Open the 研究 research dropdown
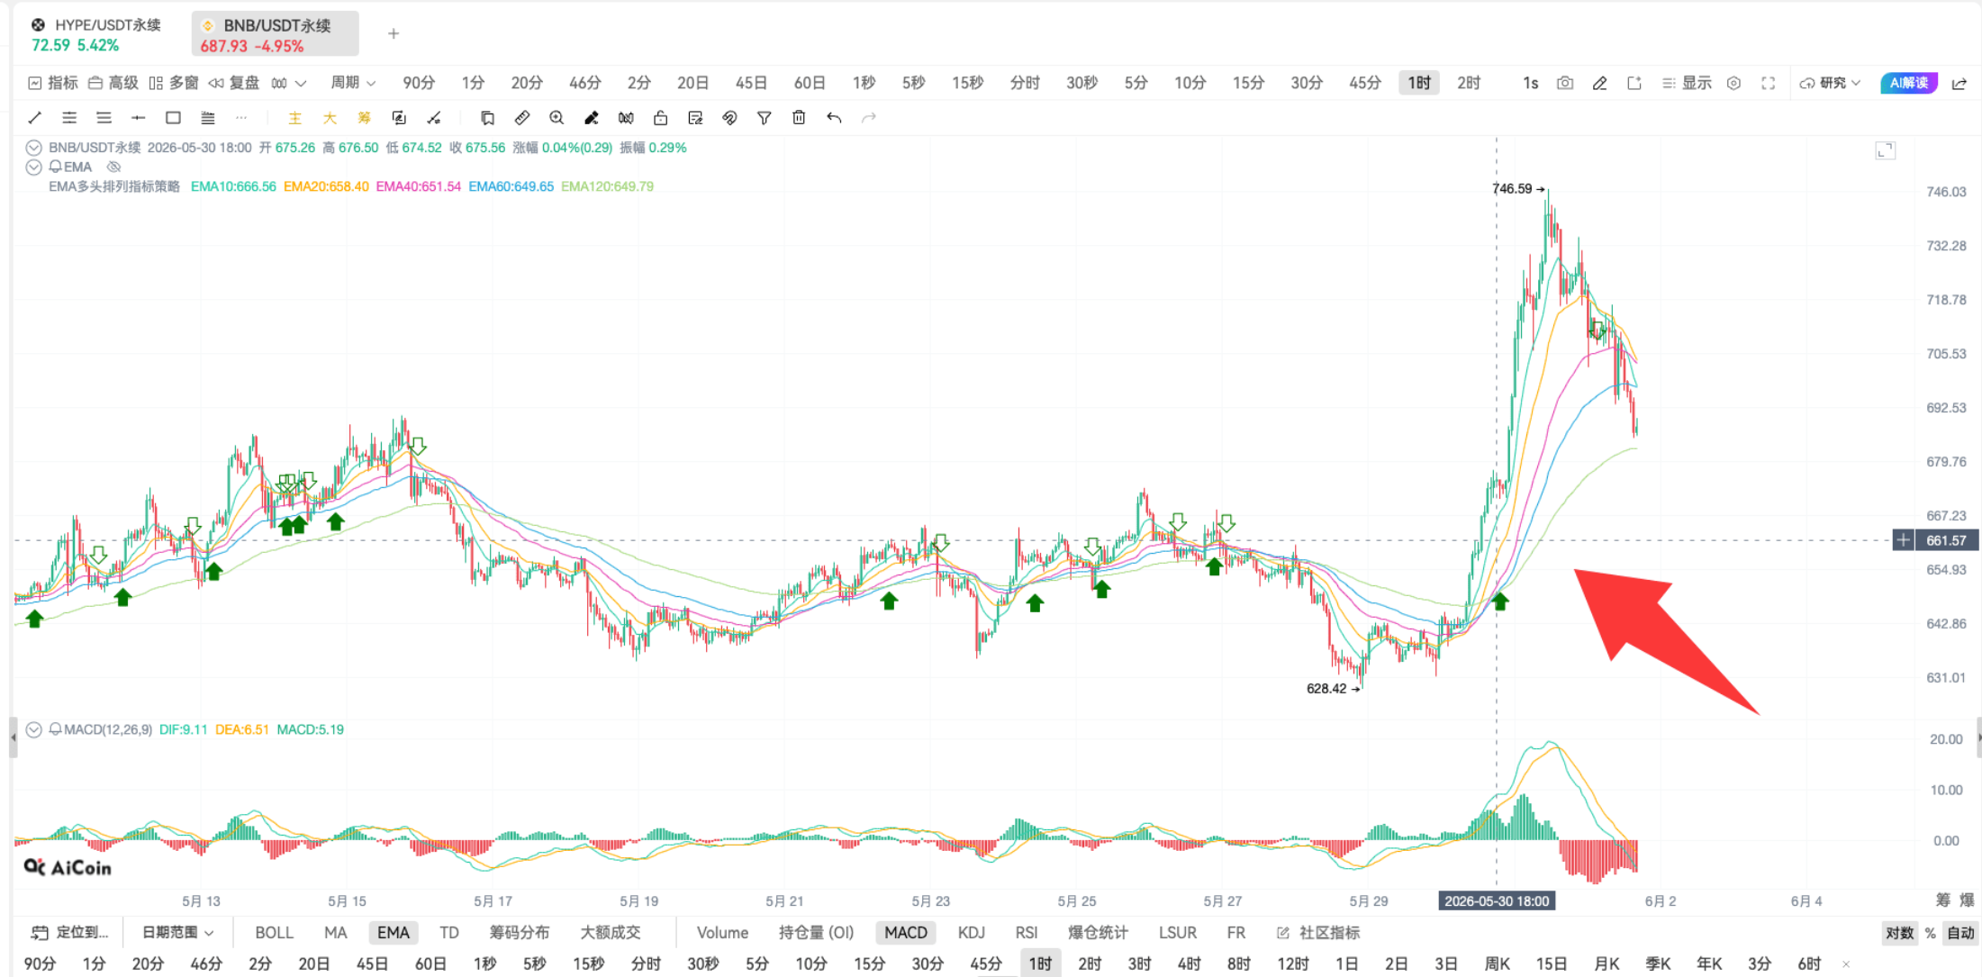 coord(1830,83)
